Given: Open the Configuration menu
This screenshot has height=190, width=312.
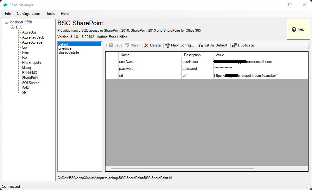Looking at the screenshot, I should tap(29, 14).
